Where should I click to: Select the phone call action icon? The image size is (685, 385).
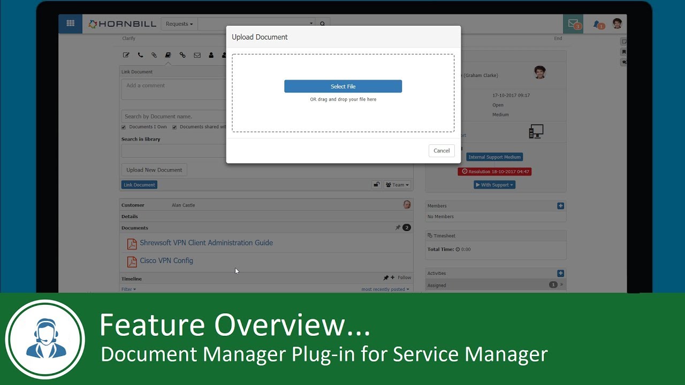pyautogui.click(x=140, y=55)
